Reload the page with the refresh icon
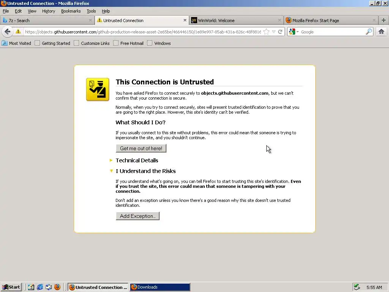This screenshot has height=292, width=389. [x=280, y=32]
